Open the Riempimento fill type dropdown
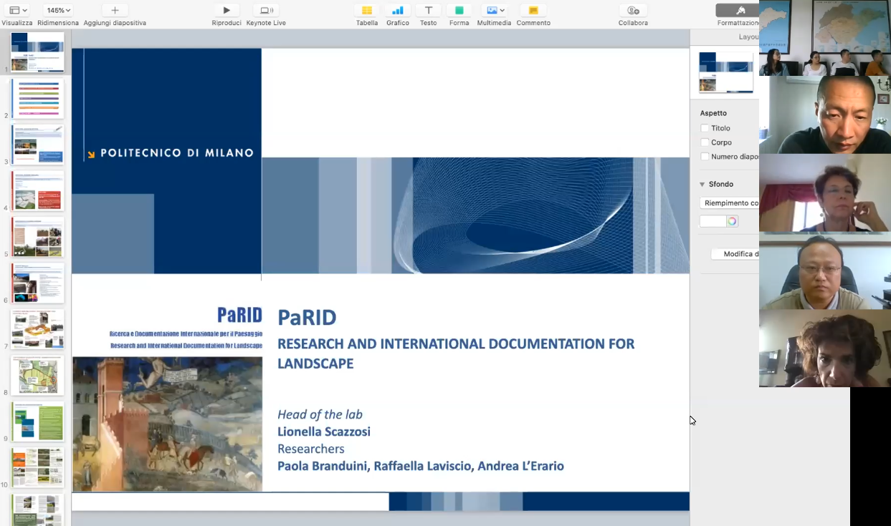 click(730, 203)
